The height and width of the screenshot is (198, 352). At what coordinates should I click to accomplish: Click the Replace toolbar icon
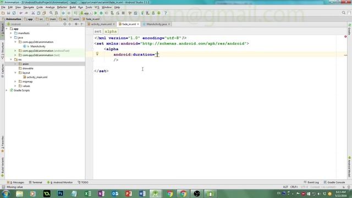[56, 13]
